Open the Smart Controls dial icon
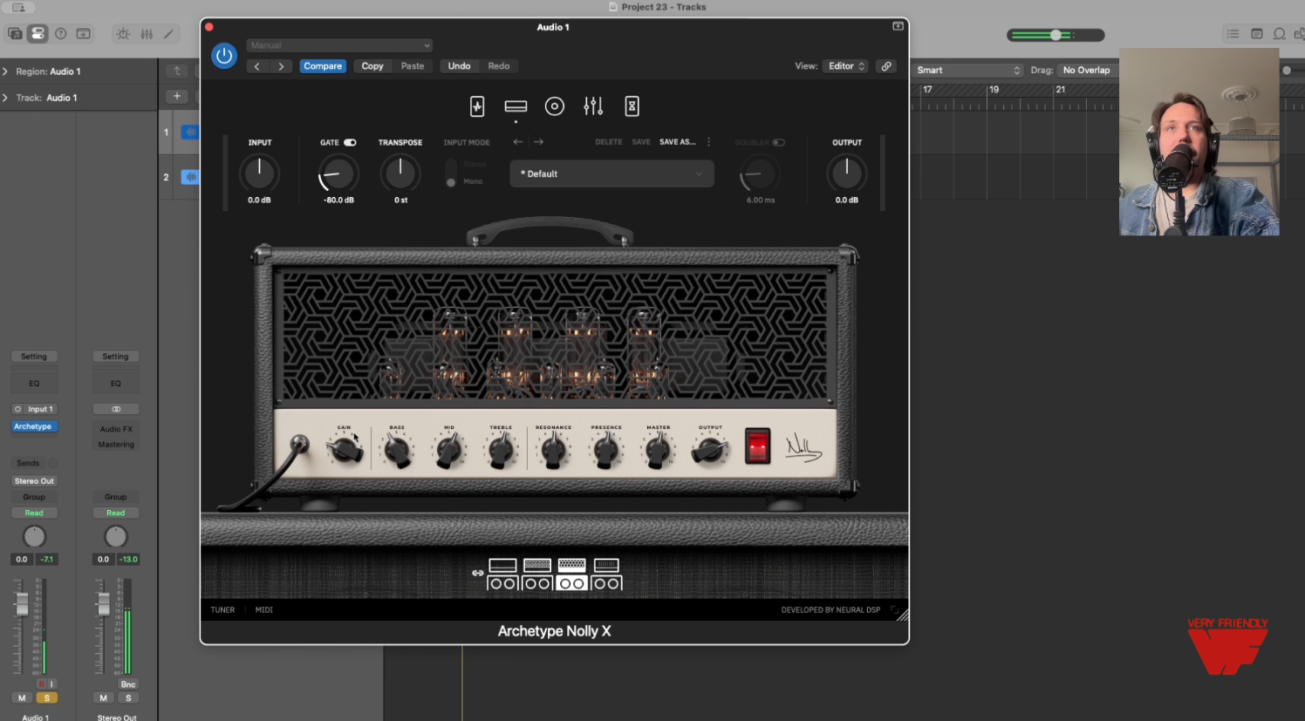Viewport: 1305px width, 721px height. click(123, 34)
